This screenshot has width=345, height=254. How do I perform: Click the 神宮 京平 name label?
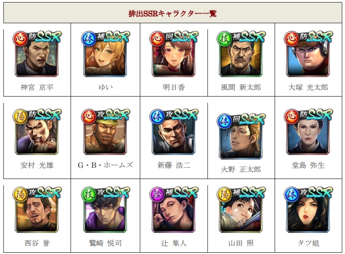37,87
